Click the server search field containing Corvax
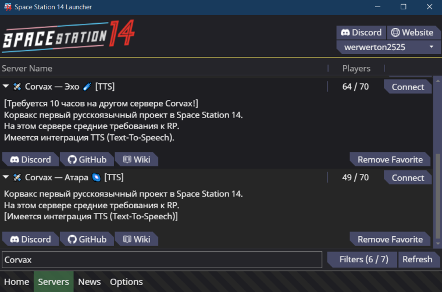Screen dimensions: 442x292 point(162,259)
